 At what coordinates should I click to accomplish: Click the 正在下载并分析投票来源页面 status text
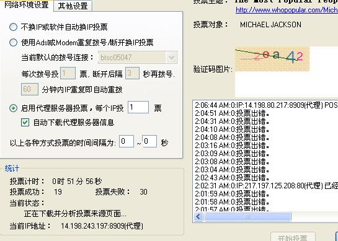pos(75,214)
